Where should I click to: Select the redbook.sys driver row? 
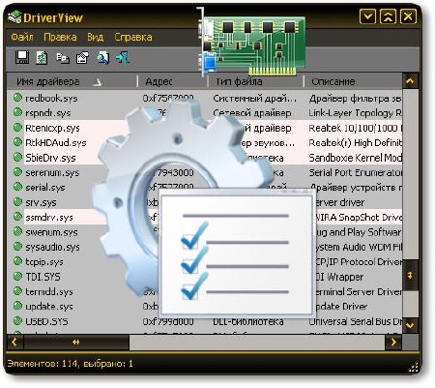click(204, 98)
